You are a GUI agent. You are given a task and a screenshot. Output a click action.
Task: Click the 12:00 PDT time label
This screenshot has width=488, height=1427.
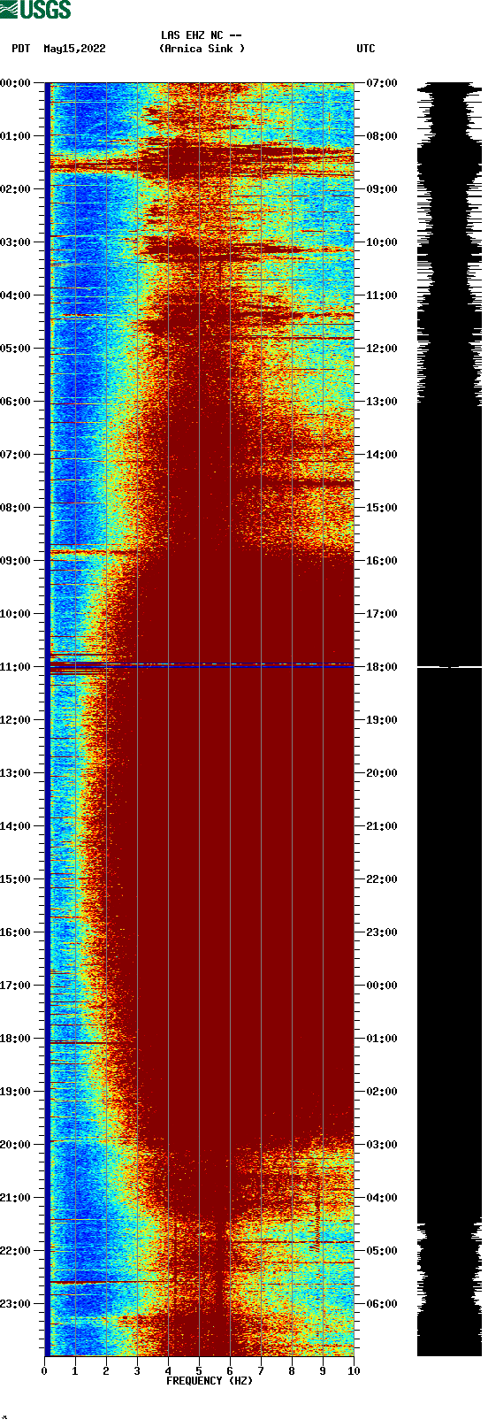(x=16, y=720)
